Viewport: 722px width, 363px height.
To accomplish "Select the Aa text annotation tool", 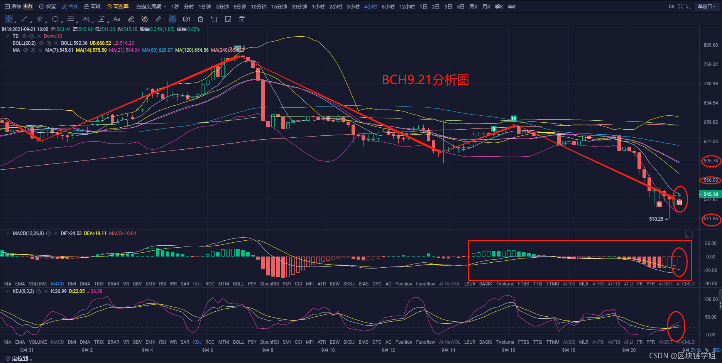I will tap(117, 19).
